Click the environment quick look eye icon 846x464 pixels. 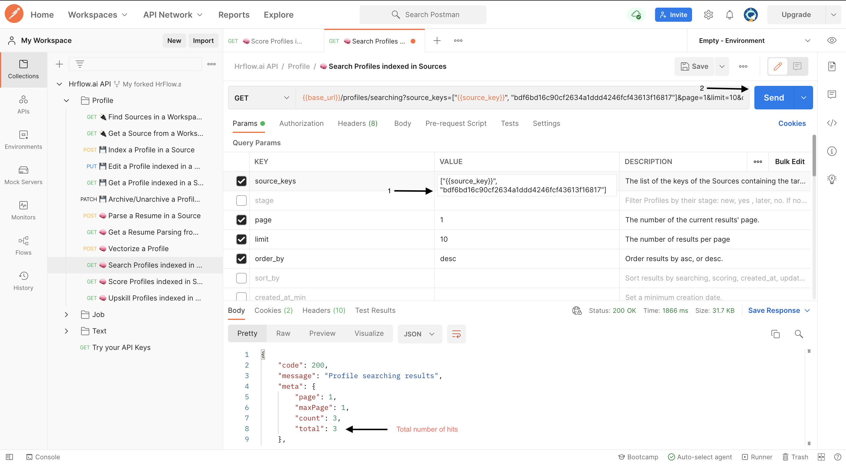coord(832,41)
